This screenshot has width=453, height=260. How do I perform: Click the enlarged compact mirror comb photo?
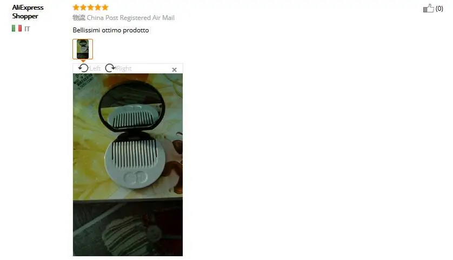[x=128, y=165]
